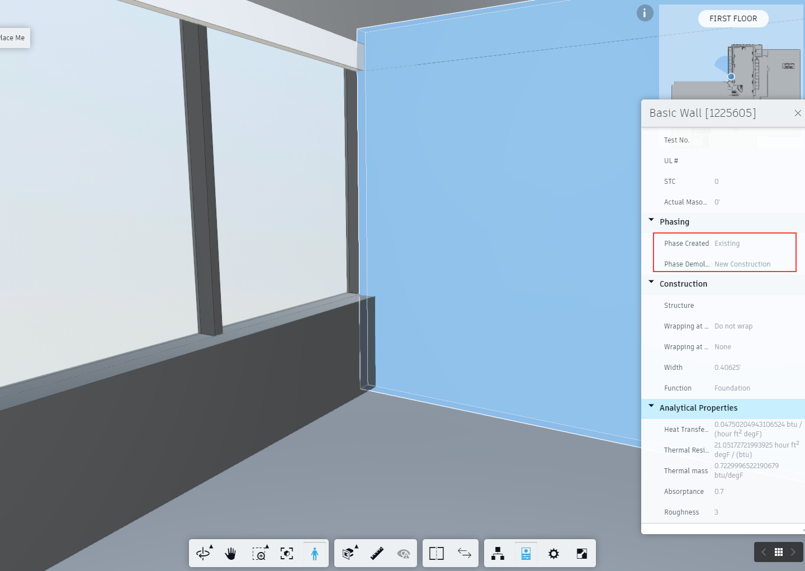This screenshot has width=805, height=571.
Task: Toggle the section box tool
Action: (436, 553)
